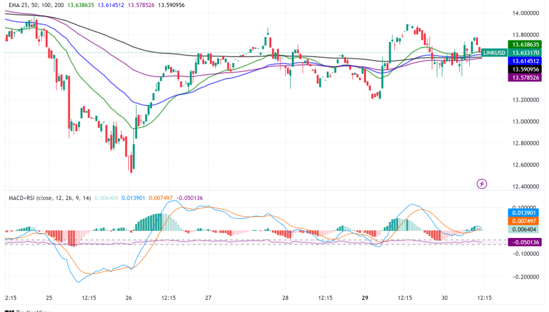
Task: Click date label 26 on time axis
Action: [128, 298]
